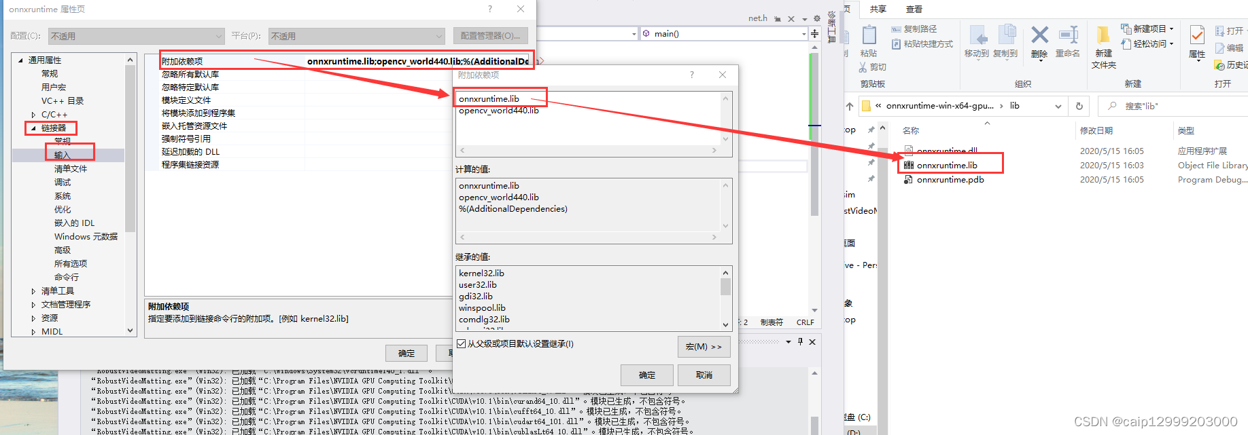Expand the C/C++ tree node
Viewport: 1248px width, 435px height.
33,115
